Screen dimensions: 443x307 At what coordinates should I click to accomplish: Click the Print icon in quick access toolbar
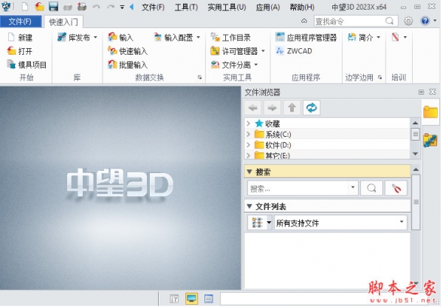67,7
